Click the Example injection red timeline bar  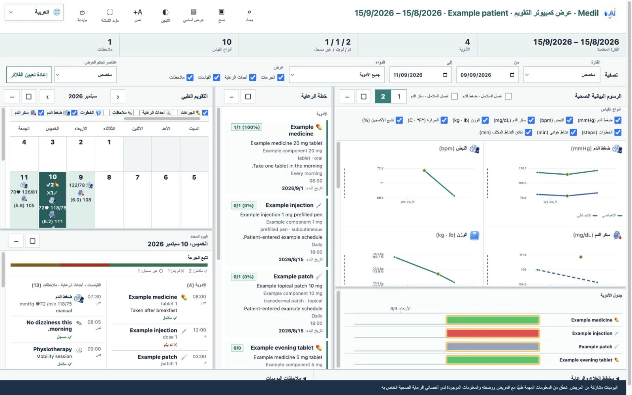[493, 333]
